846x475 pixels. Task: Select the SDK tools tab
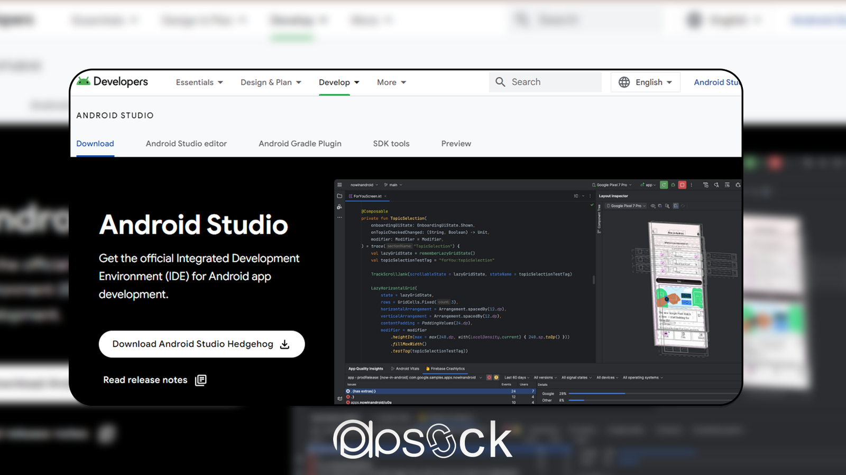(x=391, y=144)
